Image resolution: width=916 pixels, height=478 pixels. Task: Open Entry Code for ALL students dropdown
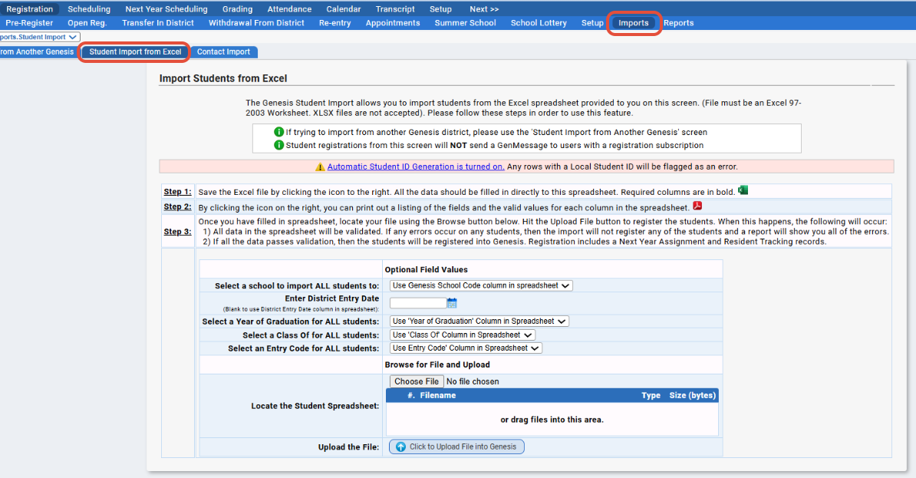tap(466, 348)
